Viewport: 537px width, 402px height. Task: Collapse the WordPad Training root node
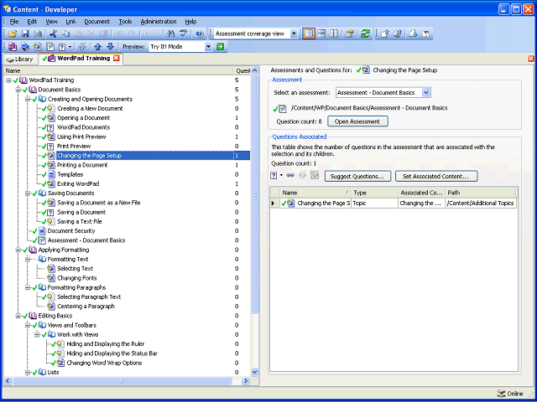[8, 80]
